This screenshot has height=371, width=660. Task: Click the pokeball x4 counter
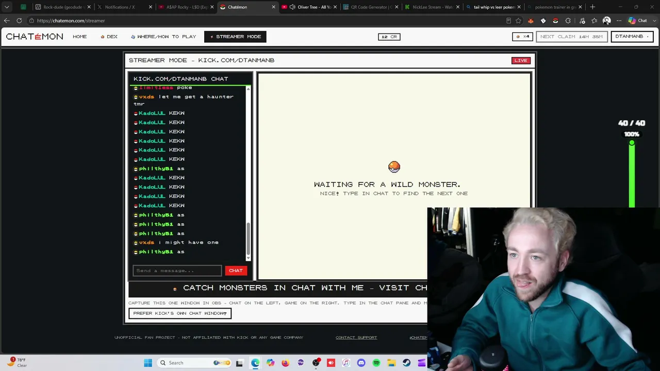[x=523, y=37]
